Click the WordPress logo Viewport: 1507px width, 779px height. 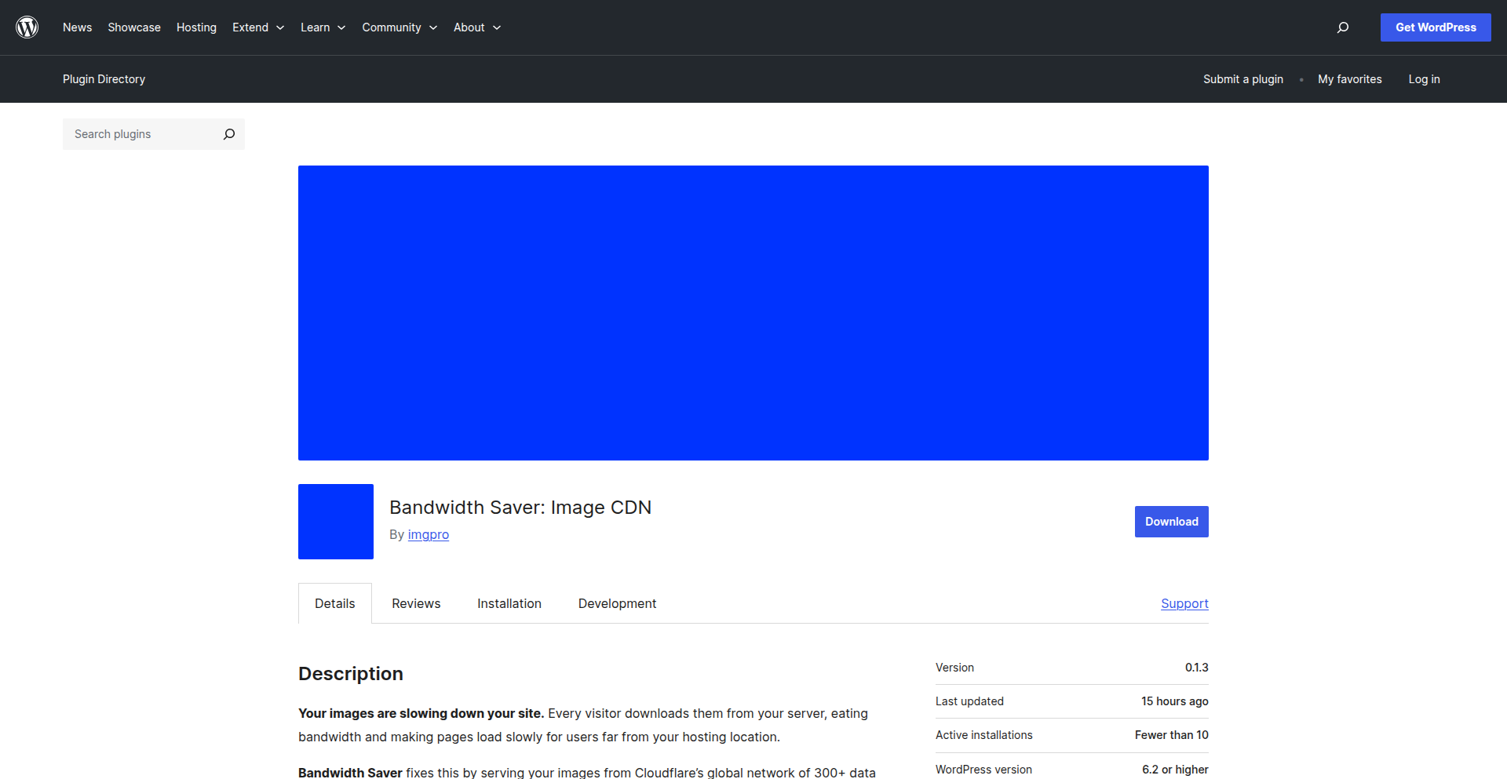27,27
